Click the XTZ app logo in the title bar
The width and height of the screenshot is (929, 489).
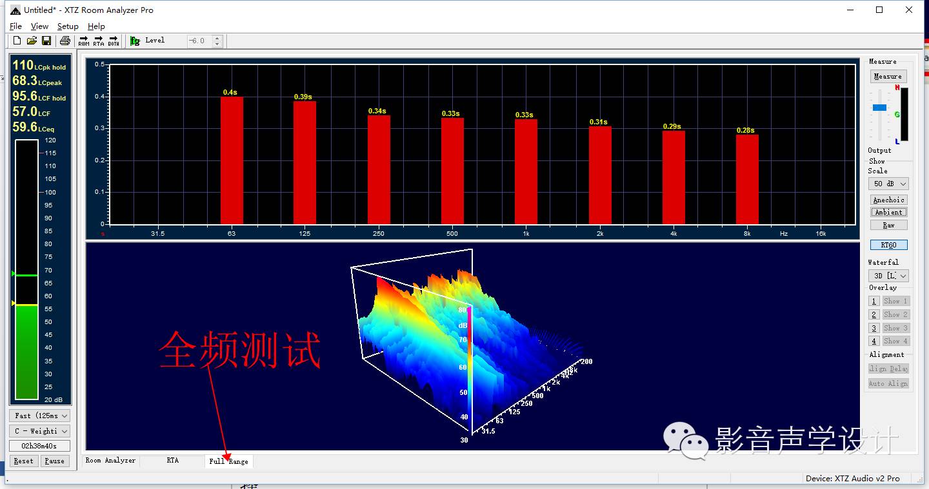[15, 10]
